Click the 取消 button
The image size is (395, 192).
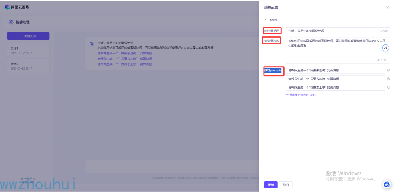[x=286, y=185]
